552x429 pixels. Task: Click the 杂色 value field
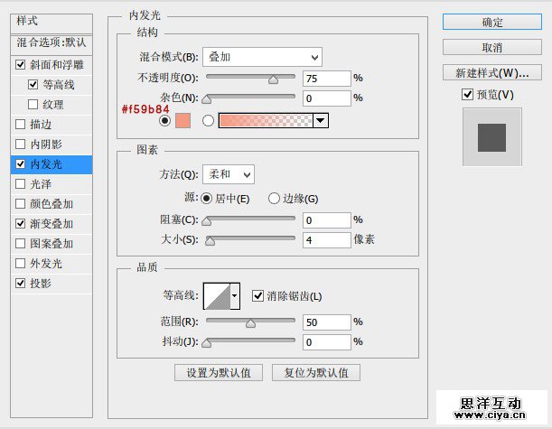coord(327,98)
